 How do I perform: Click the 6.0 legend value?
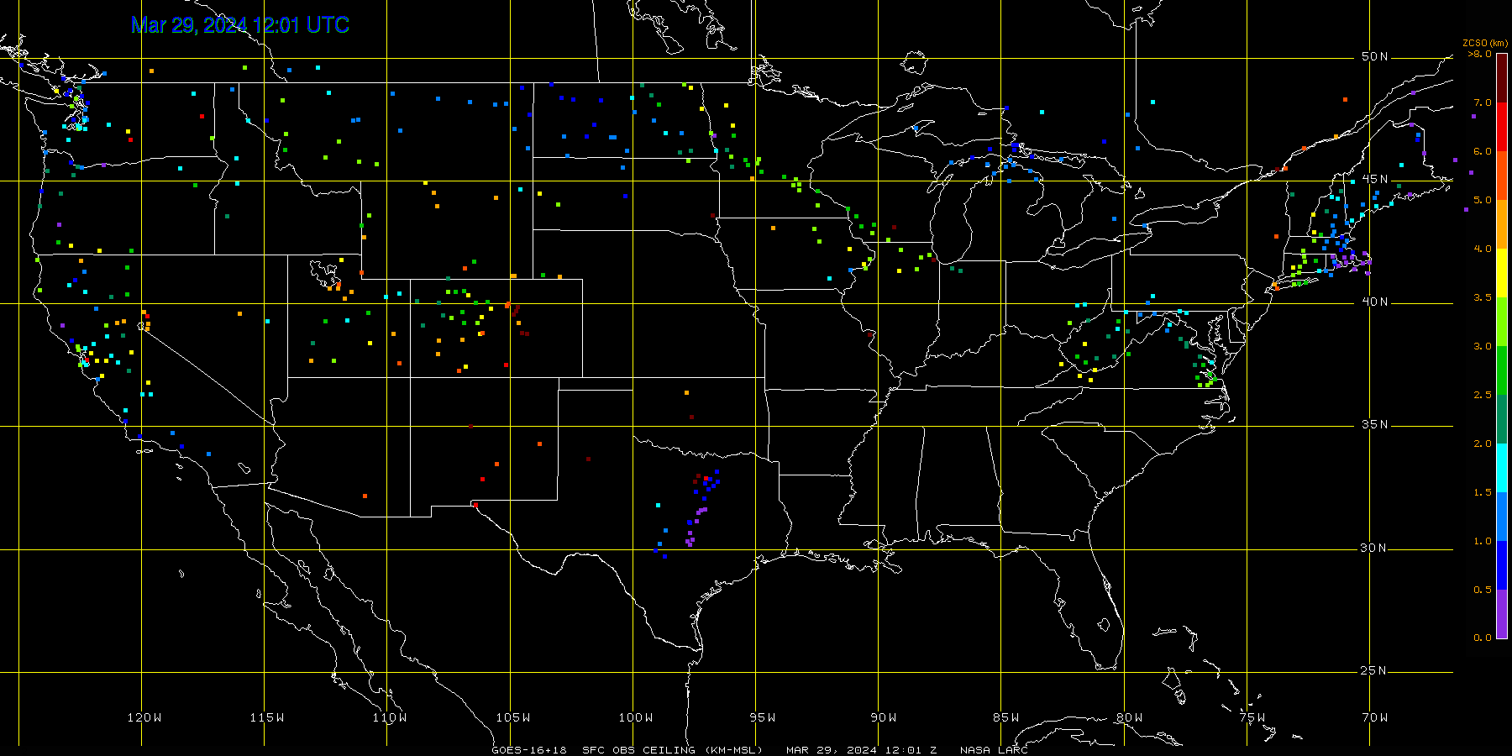pos(1483,152)
